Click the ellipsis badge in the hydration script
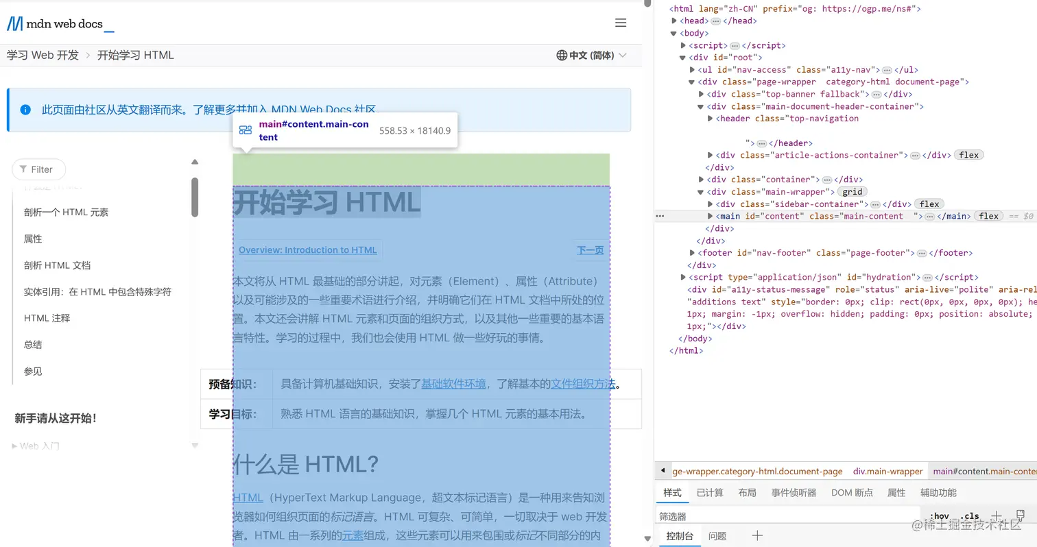The height and width of the screenshot is (547, 1037). [927, 278]
